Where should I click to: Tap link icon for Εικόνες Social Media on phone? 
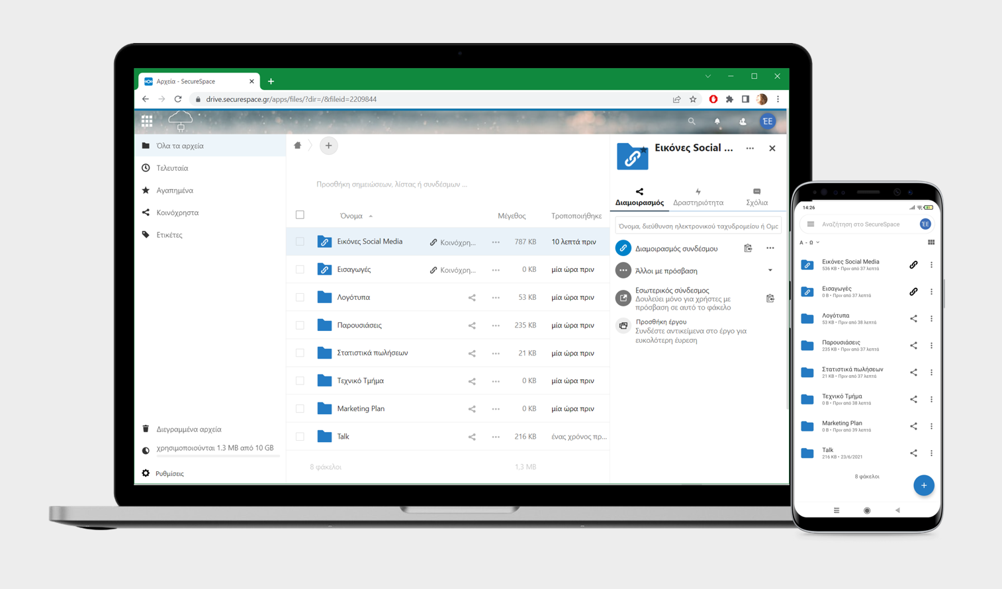[x=913, y=265]
